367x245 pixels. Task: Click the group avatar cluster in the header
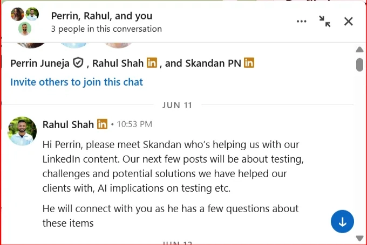point(25,21)
